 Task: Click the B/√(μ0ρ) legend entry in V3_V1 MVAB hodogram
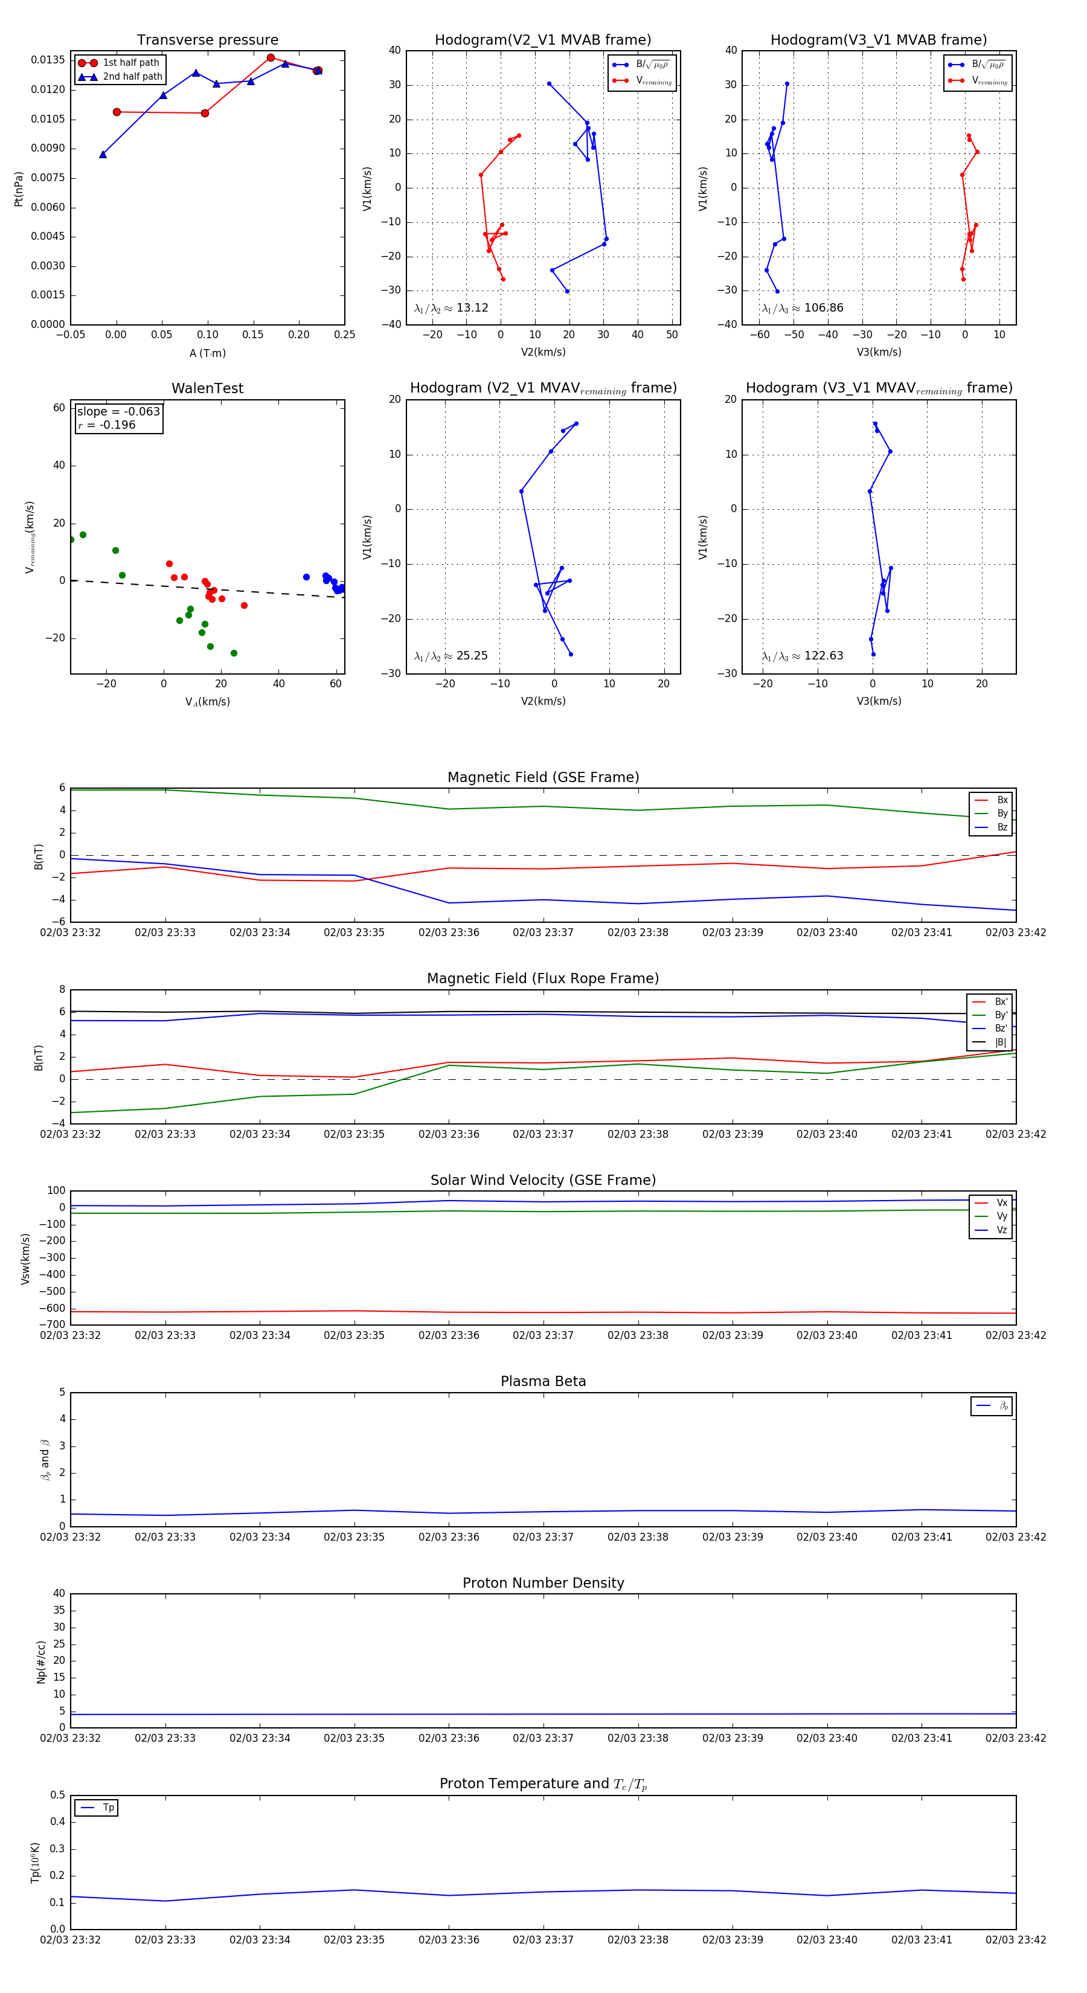point(977,64)
